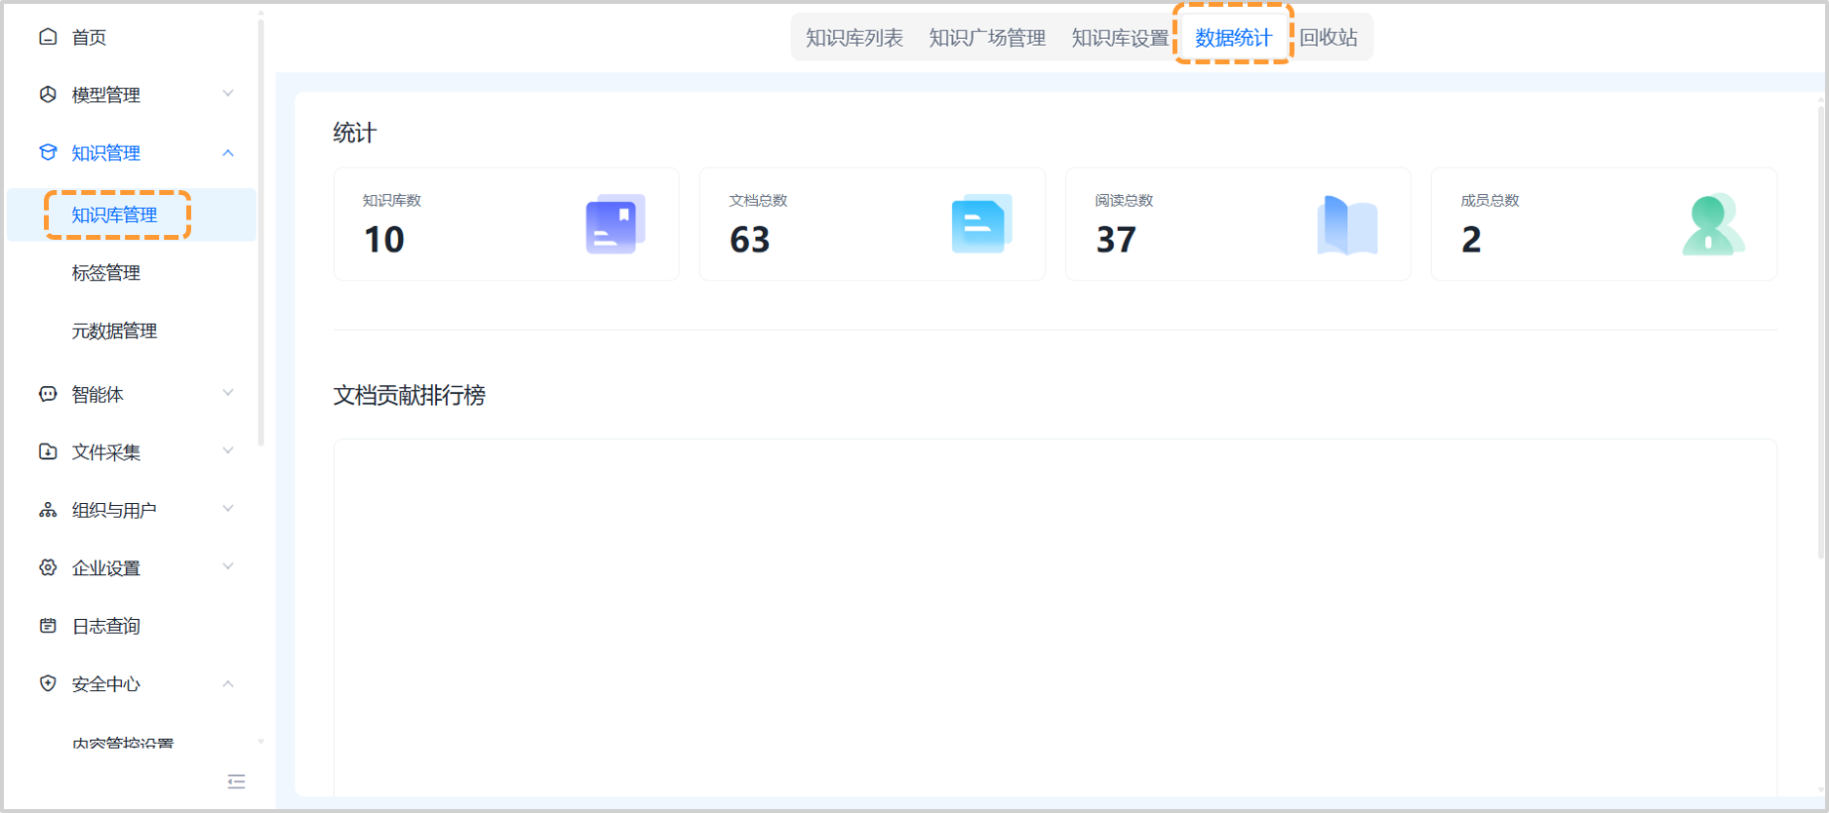Click the sidebar vertical scrollbar
The width and height of the screenshot is (1829, 813).
coord(260,234)
